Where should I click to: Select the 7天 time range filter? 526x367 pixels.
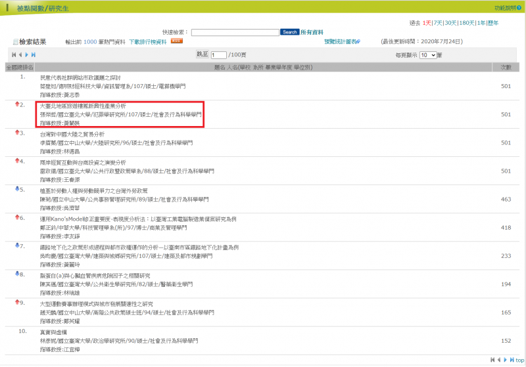437,22
